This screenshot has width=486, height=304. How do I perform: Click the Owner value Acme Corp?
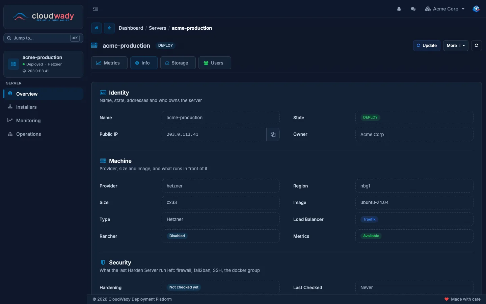[414, 134]
